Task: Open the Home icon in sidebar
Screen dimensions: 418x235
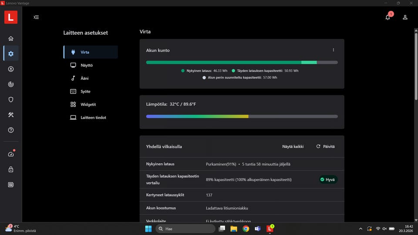Action: [x=11, y=38]
